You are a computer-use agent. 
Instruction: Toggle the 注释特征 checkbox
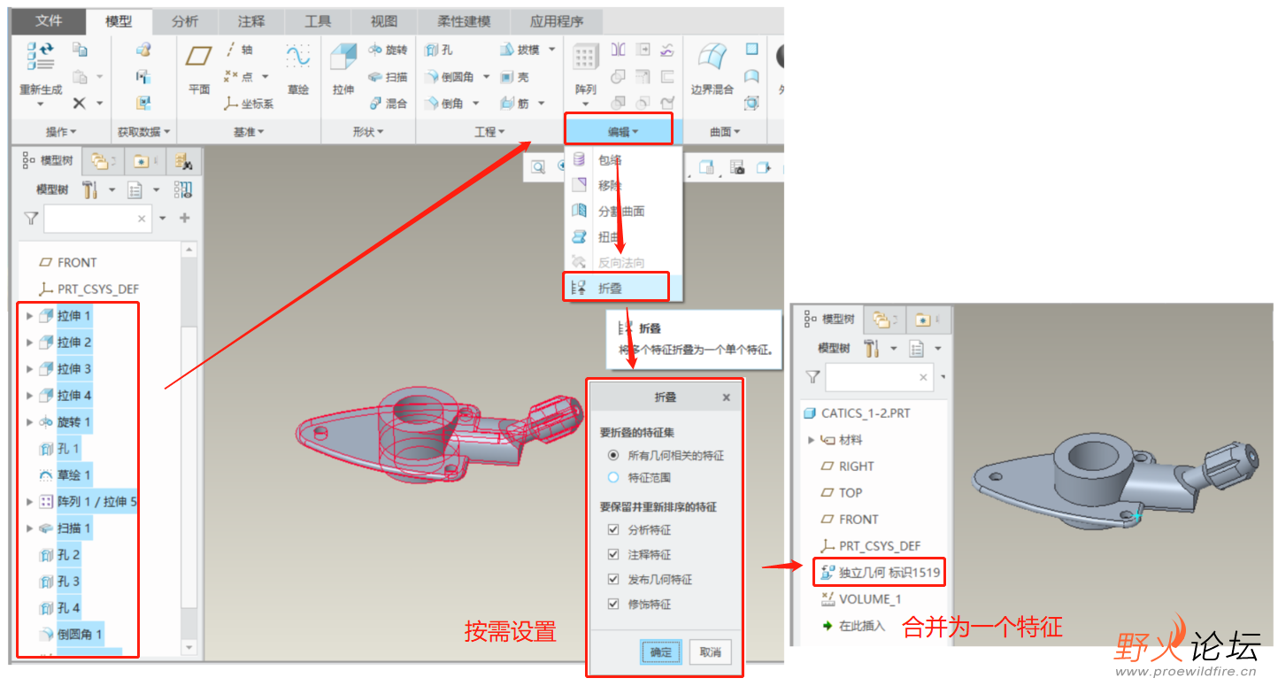613,554
